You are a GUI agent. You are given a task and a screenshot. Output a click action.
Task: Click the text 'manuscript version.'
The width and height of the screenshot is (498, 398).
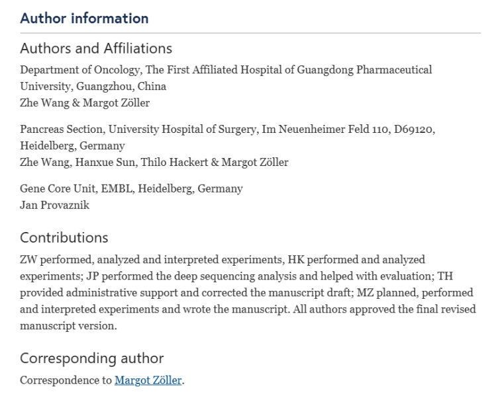point(68,326)
